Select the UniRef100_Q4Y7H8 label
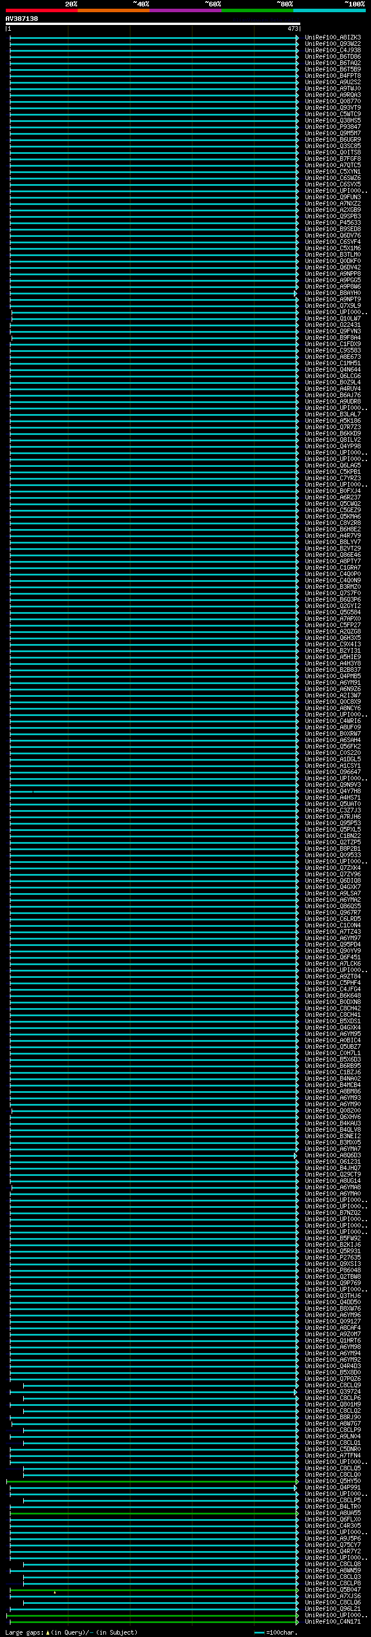371x1637 pixels. point(333,790)
